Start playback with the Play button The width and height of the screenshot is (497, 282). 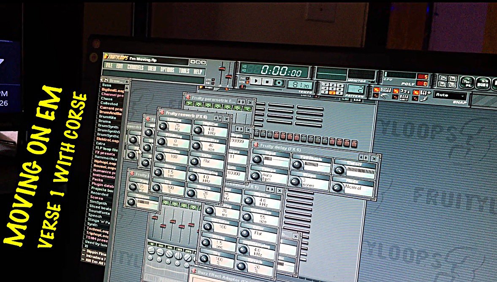(x=256, y=81)
